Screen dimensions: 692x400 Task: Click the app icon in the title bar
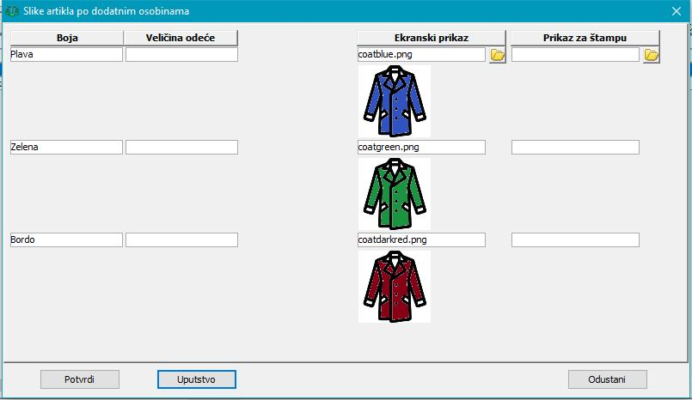pos(13,11)
